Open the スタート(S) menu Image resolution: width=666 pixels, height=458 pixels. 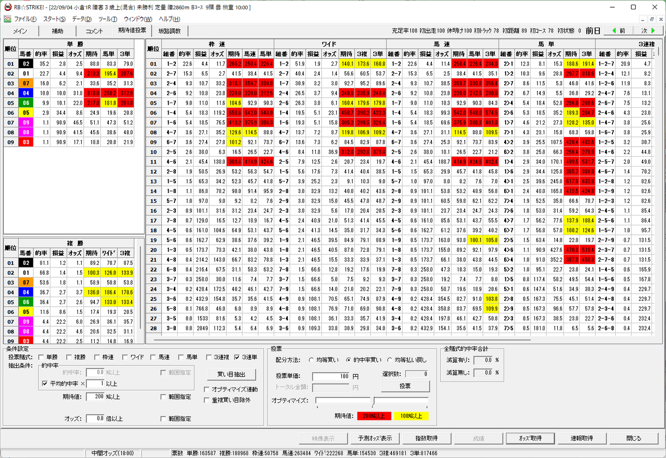click(x=55, y=19)
